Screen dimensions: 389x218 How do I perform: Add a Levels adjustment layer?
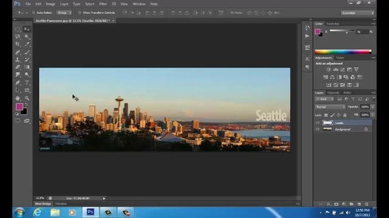(336, 70)
